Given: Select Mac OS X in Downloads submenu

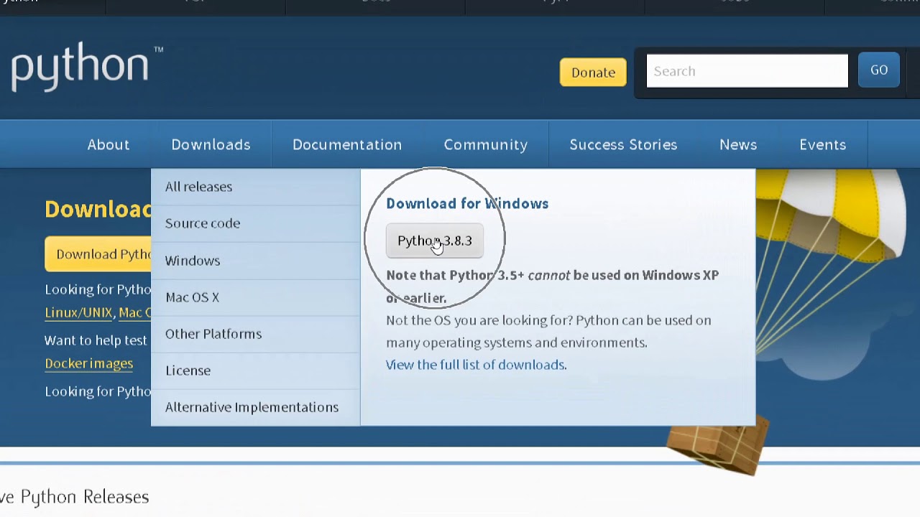Looking at the screenshot, I should coord(255,297).
